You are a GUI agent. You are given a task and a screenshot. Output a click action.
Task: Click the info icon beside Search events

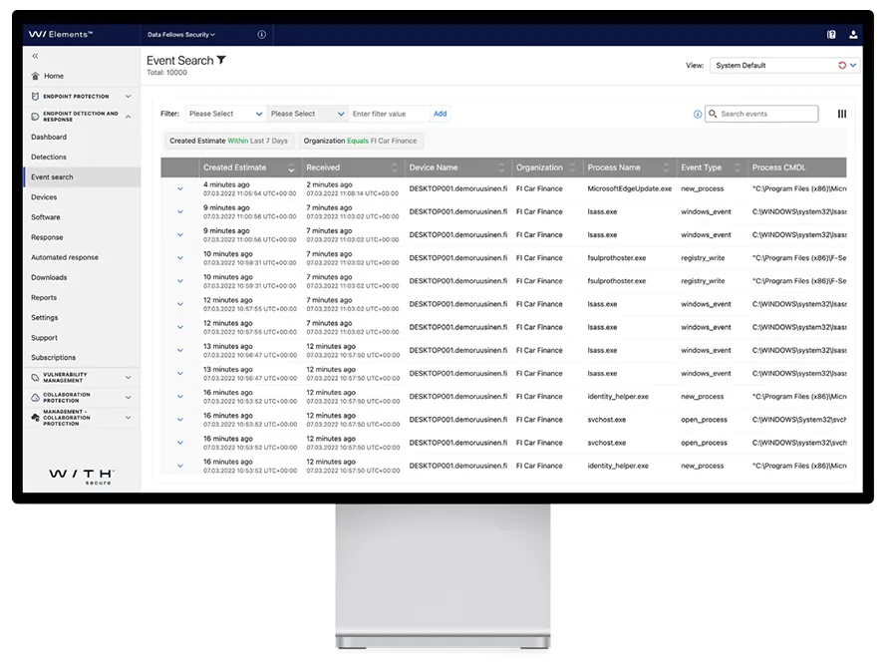[x=697, y=115]
